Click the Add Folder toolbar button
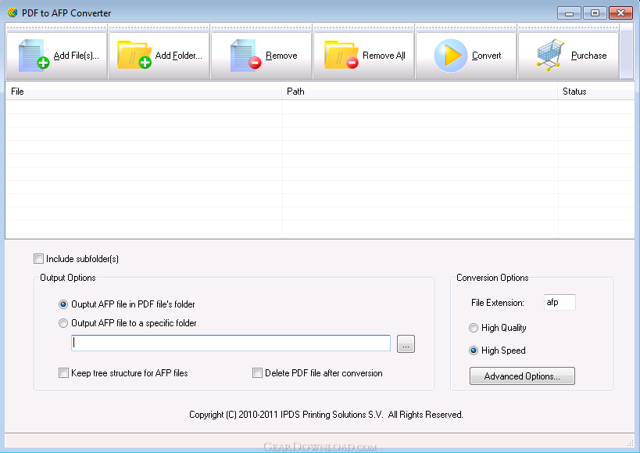The image size is (640, 453). (x=159, y=55)
